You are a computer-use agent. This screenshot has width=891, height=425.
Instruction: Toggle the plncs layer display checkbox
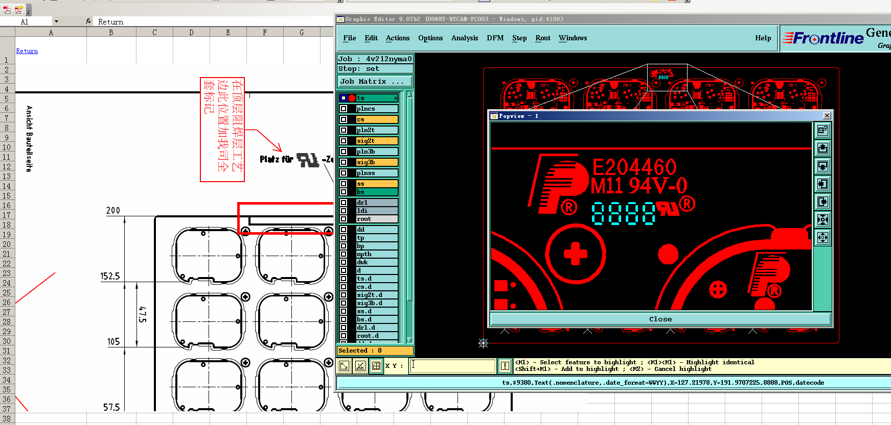click(344, 109)
